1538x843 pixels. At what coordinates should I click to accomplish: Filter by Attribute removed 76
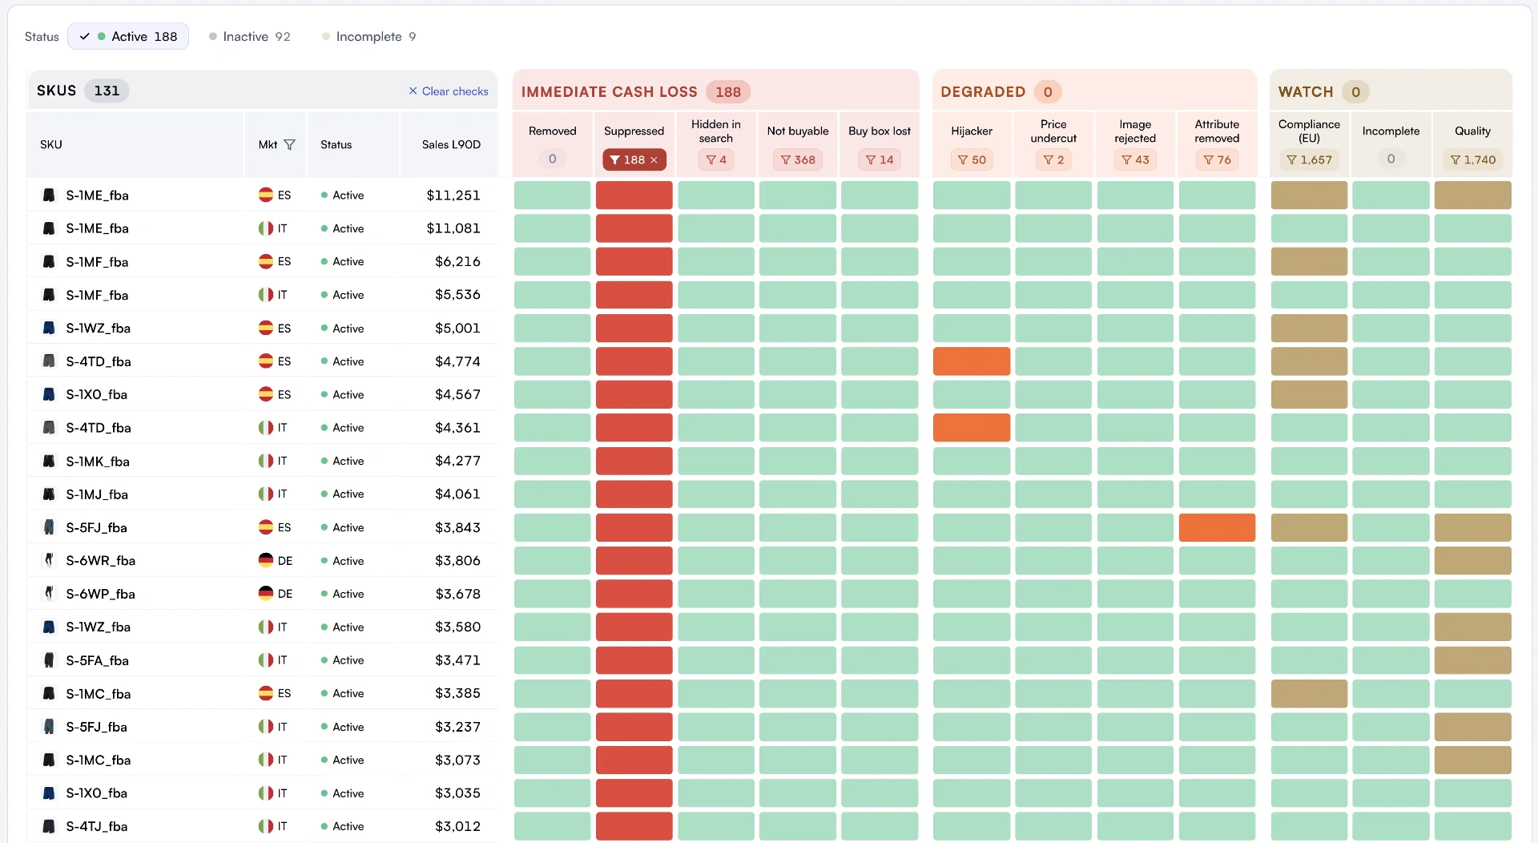tap(1217, 160)
